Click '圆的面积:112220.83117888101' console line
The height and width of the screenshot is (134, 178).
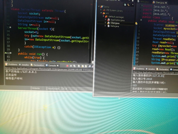point(150,89)
